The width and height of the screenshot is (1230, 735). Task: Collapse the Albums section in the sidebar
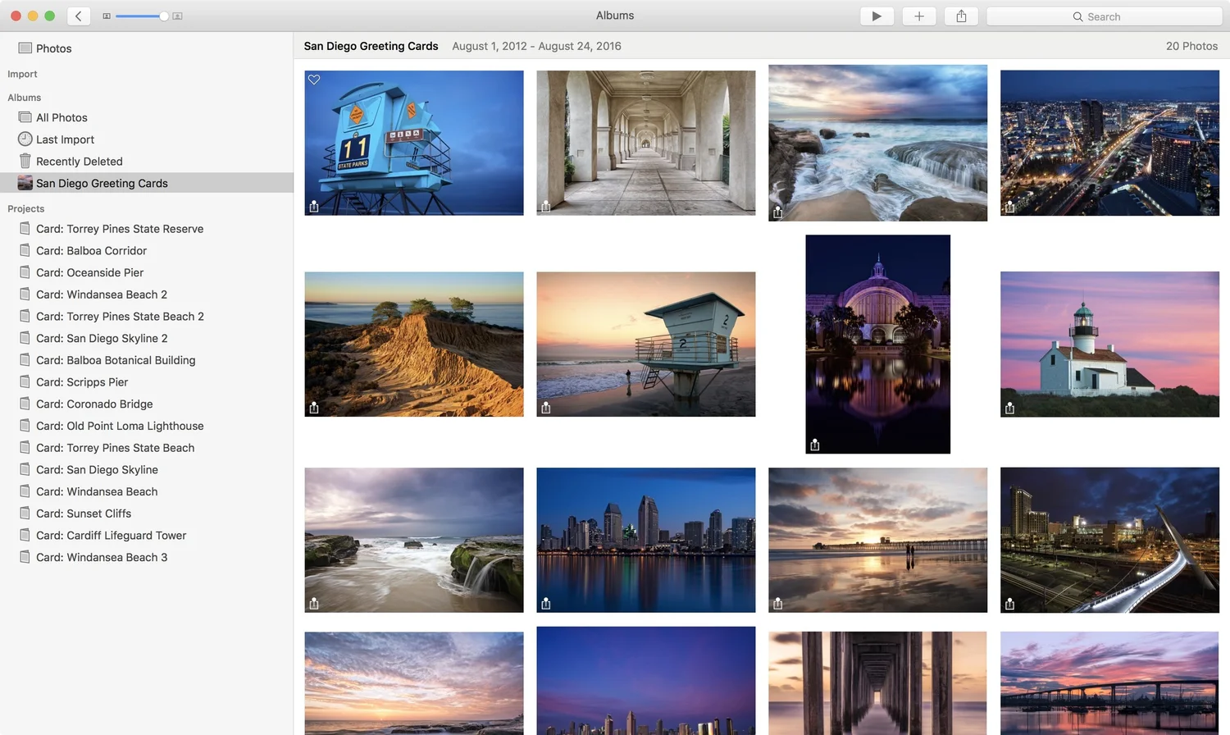coord(25,98)
